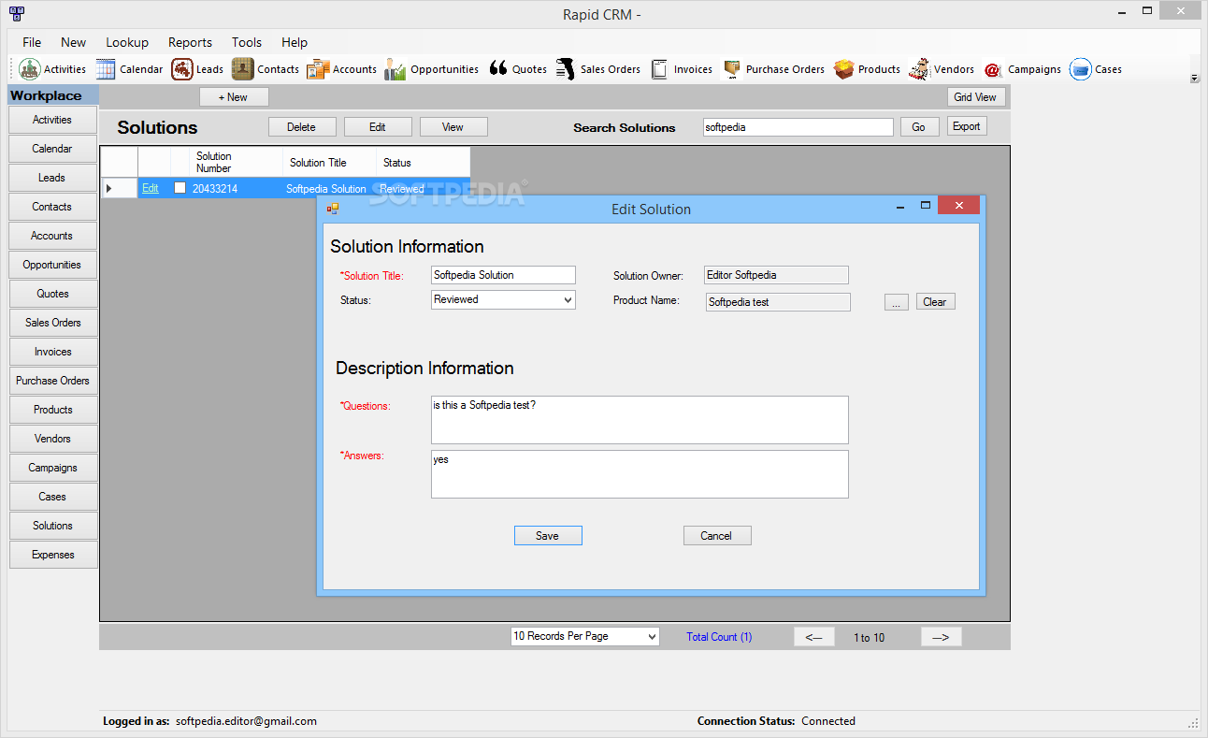
Task: Open the New menu
Action: click(73, 42)
